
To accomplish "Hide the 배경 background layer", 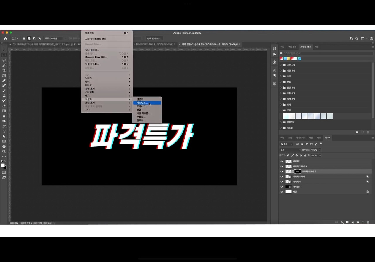I will click(282, 192).
